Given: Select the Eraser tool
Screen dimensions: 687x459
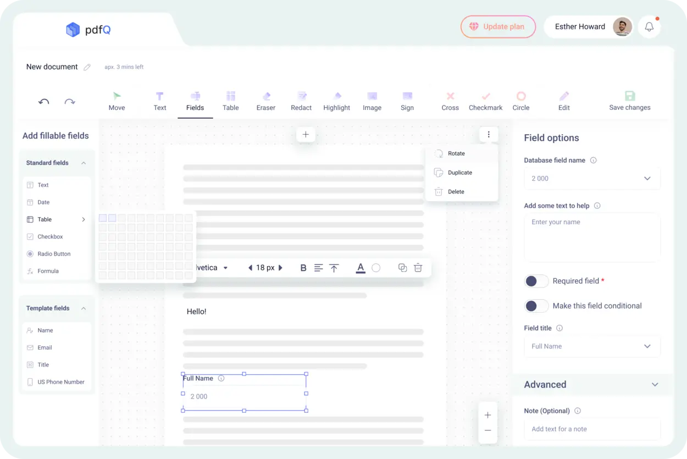Looking at the screenshot, I should (x=265, y=101).
